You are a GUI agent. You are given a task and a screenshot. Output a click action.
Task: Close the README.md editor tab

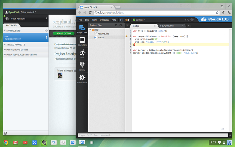tap(182, 26)
